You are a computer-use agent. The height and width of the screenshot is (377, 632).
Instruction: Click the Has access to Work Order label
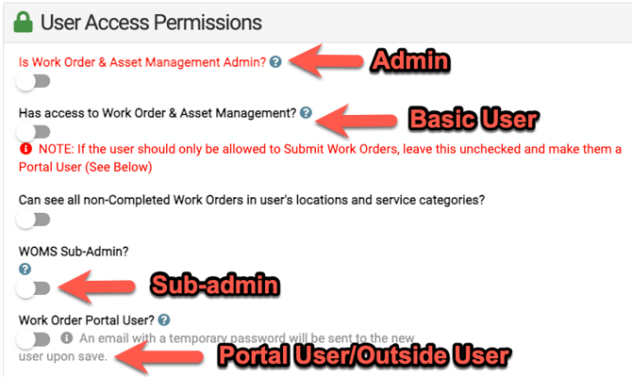tap(158, 113)
